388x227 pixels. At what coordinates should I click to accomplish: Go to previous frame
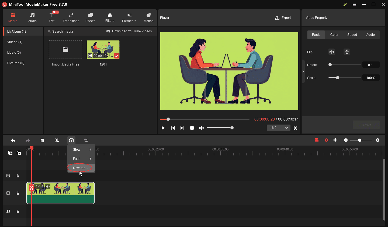click(173, 128)
